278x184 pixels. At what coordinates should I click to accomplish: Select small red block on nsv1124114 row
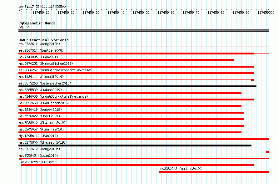pos(253,80)
